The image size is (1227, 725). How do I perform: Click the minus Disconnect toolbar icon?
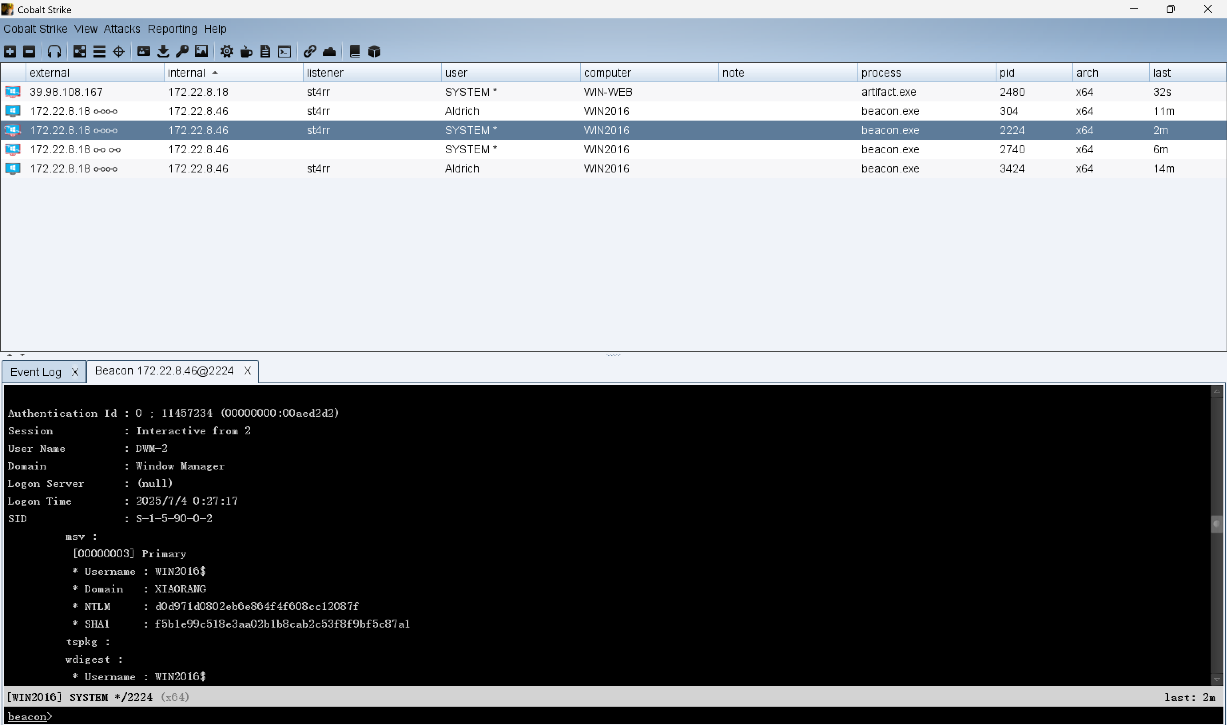tap(29, 51)
